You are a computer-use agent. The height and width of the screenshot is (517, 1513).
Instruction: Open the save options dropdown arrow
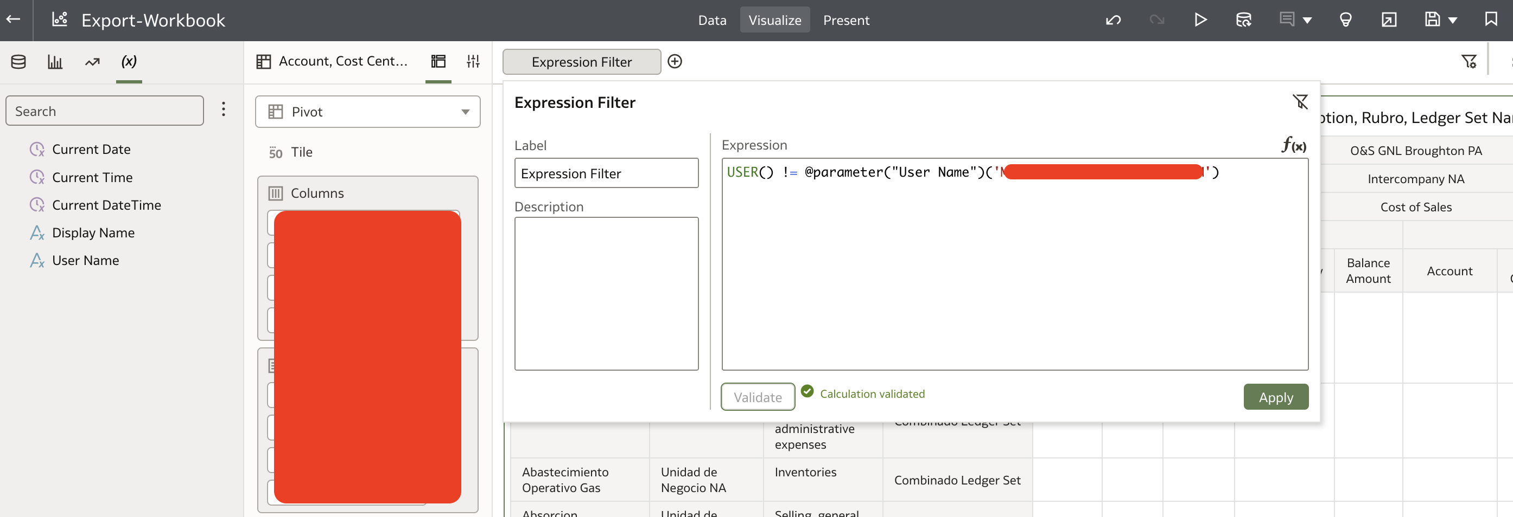[1453, 21]
